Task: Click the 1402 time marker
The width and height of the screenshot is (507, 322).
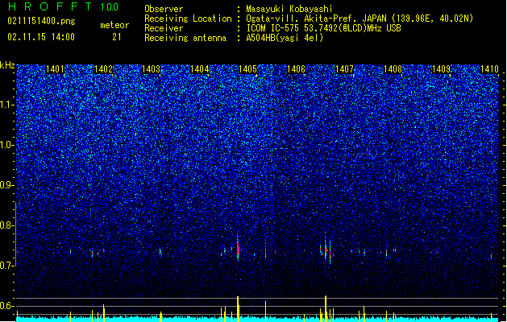Action: coord(103,69)
